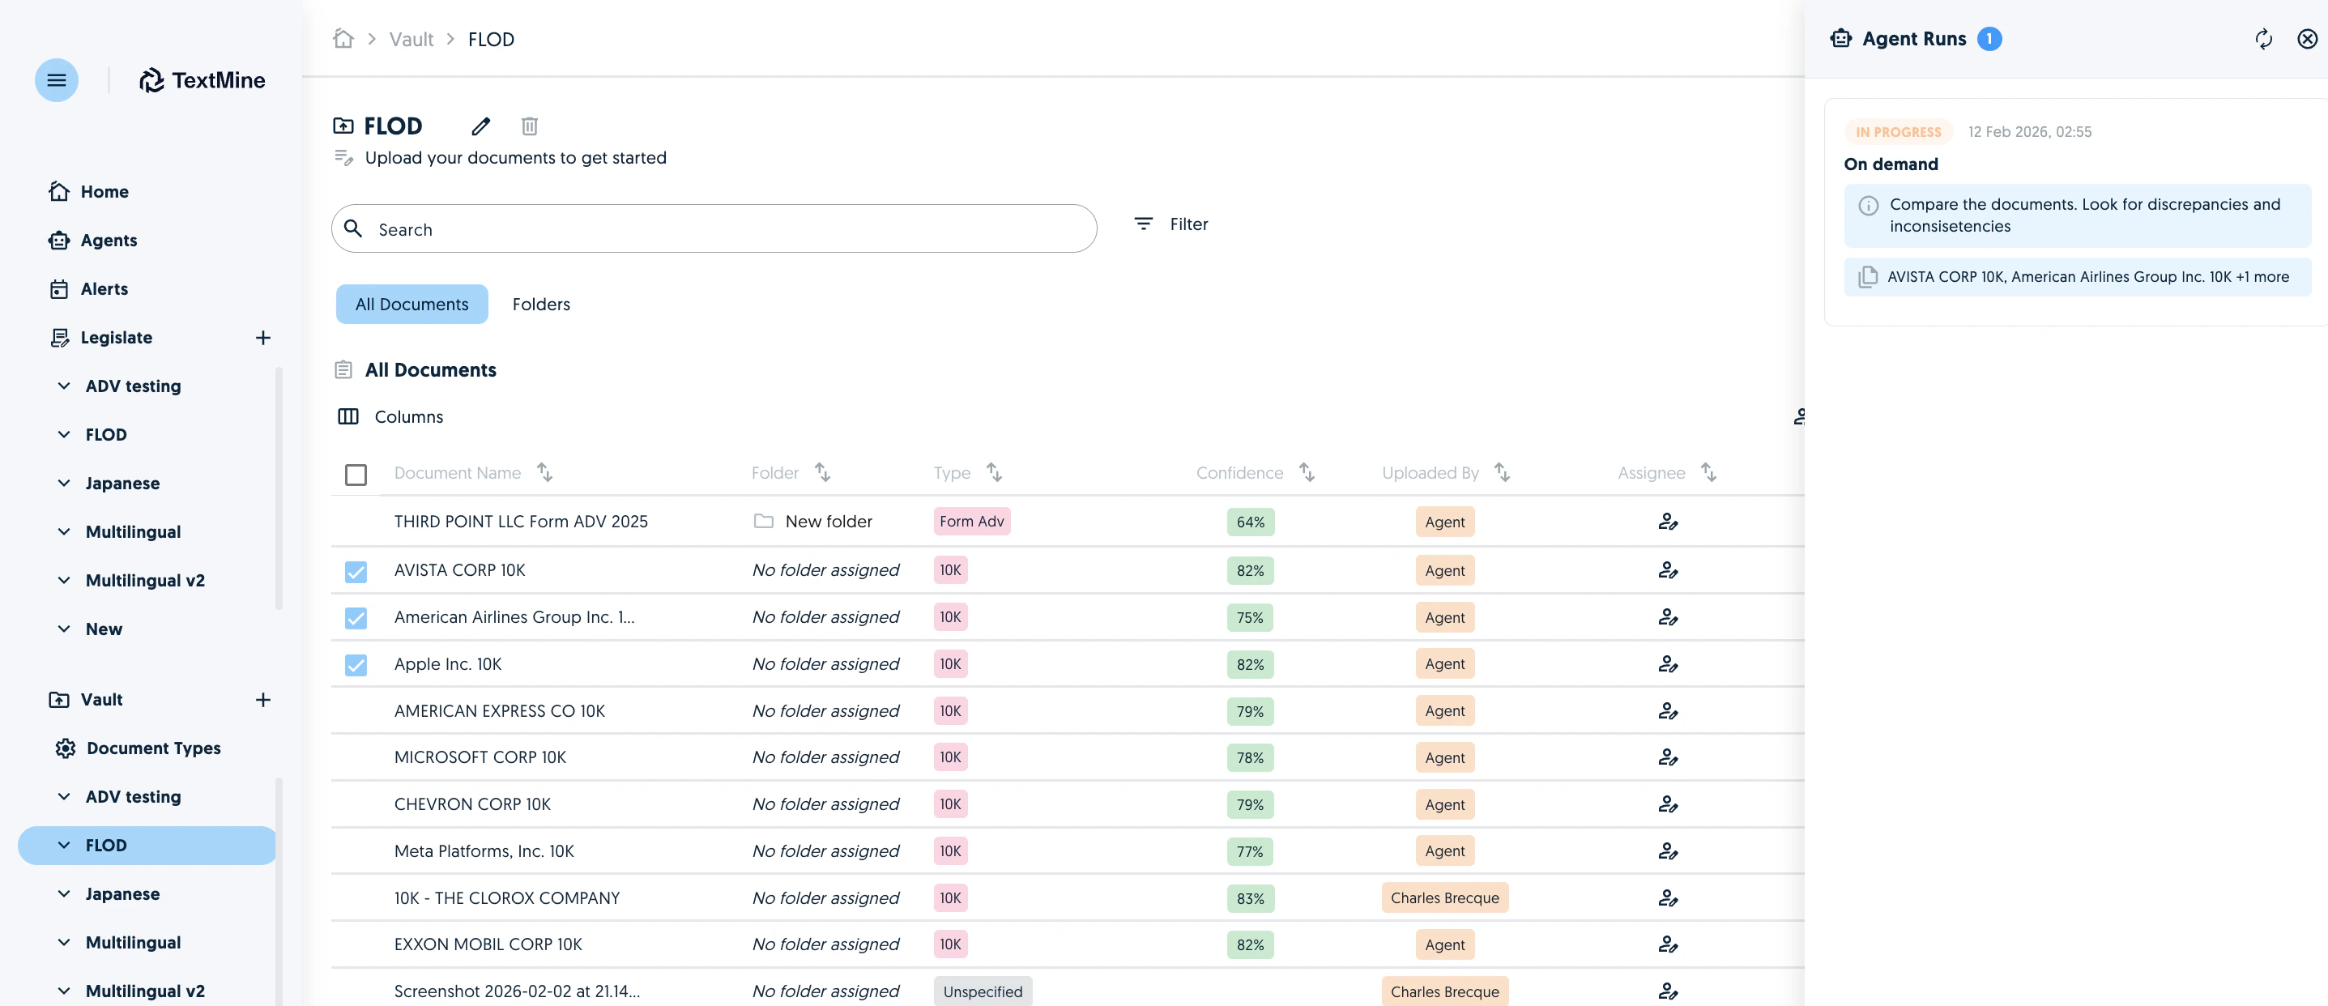Uncheck the AVISTA CORP 10K checkbox
This screenshot has height=1006, width=2328.
(x=356, y=571)
